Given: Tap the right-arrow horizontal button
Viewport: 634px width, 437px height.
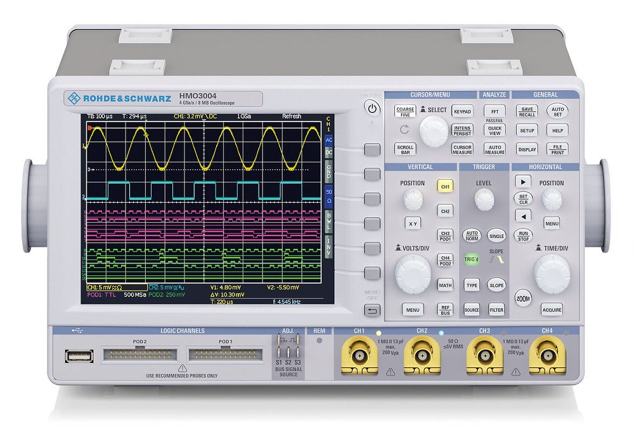Looking at the screenshot, I should [x=523, y=182].
